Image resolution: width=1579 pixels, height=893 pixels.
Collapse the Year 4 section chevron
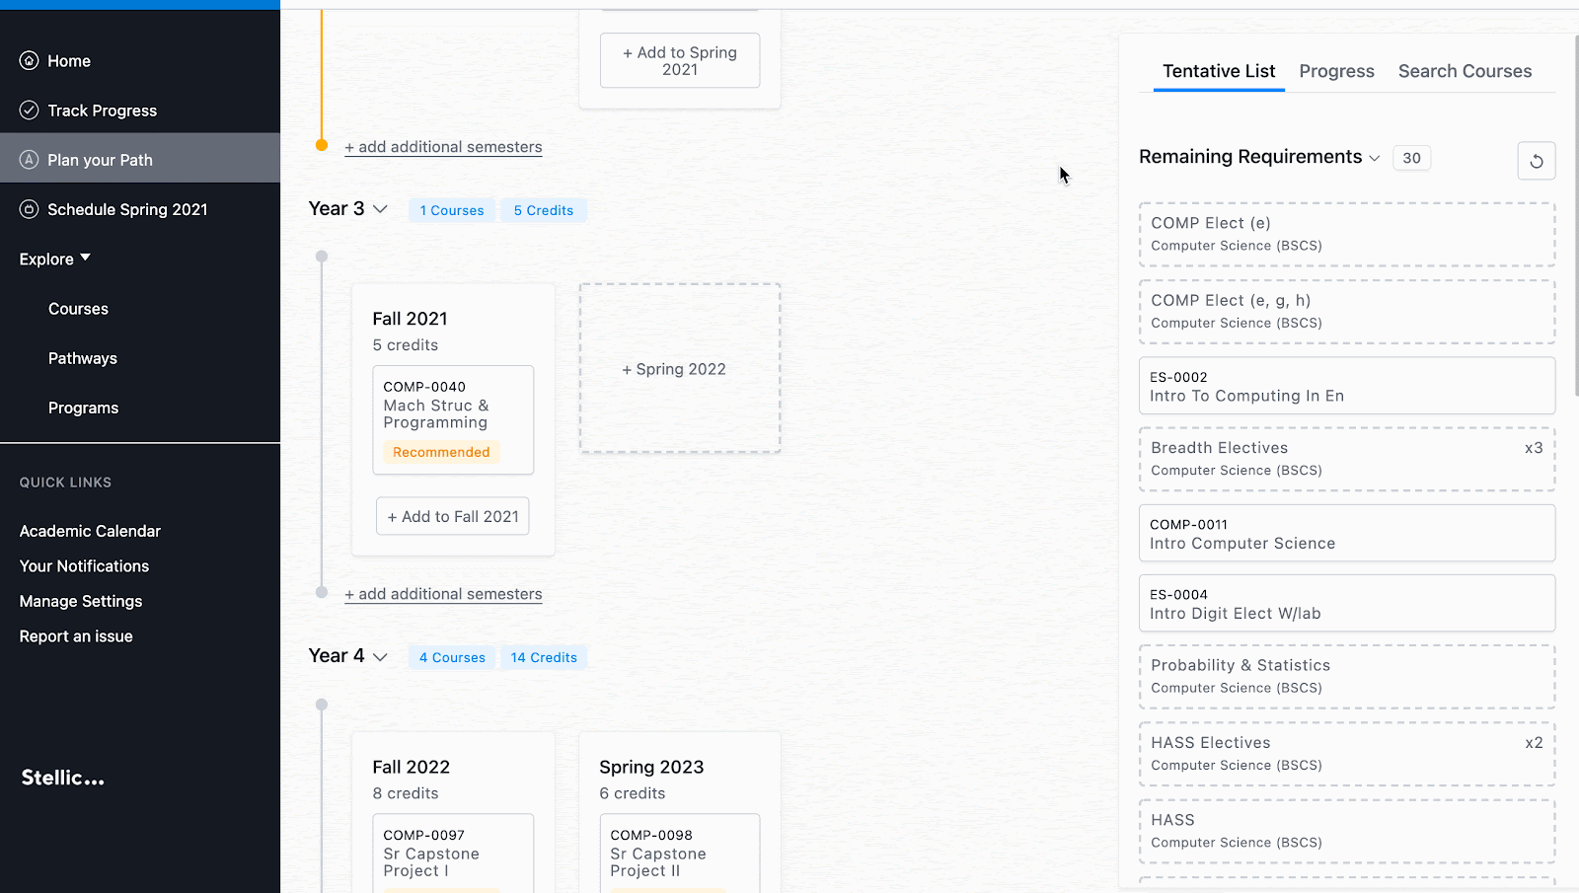tap(380, 656)
